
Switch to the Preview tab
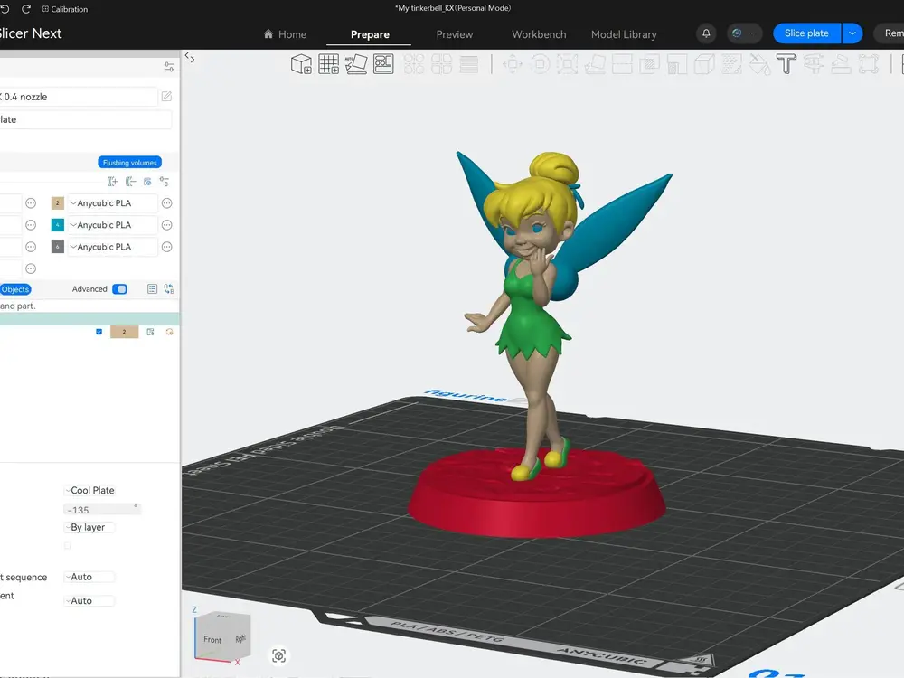455,34
